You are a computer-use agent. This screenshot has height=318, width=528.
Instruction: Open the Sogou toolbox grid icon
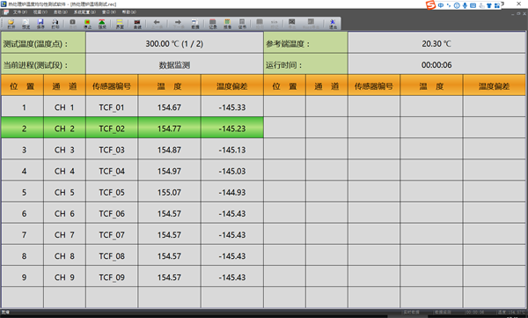pos(497,5)
